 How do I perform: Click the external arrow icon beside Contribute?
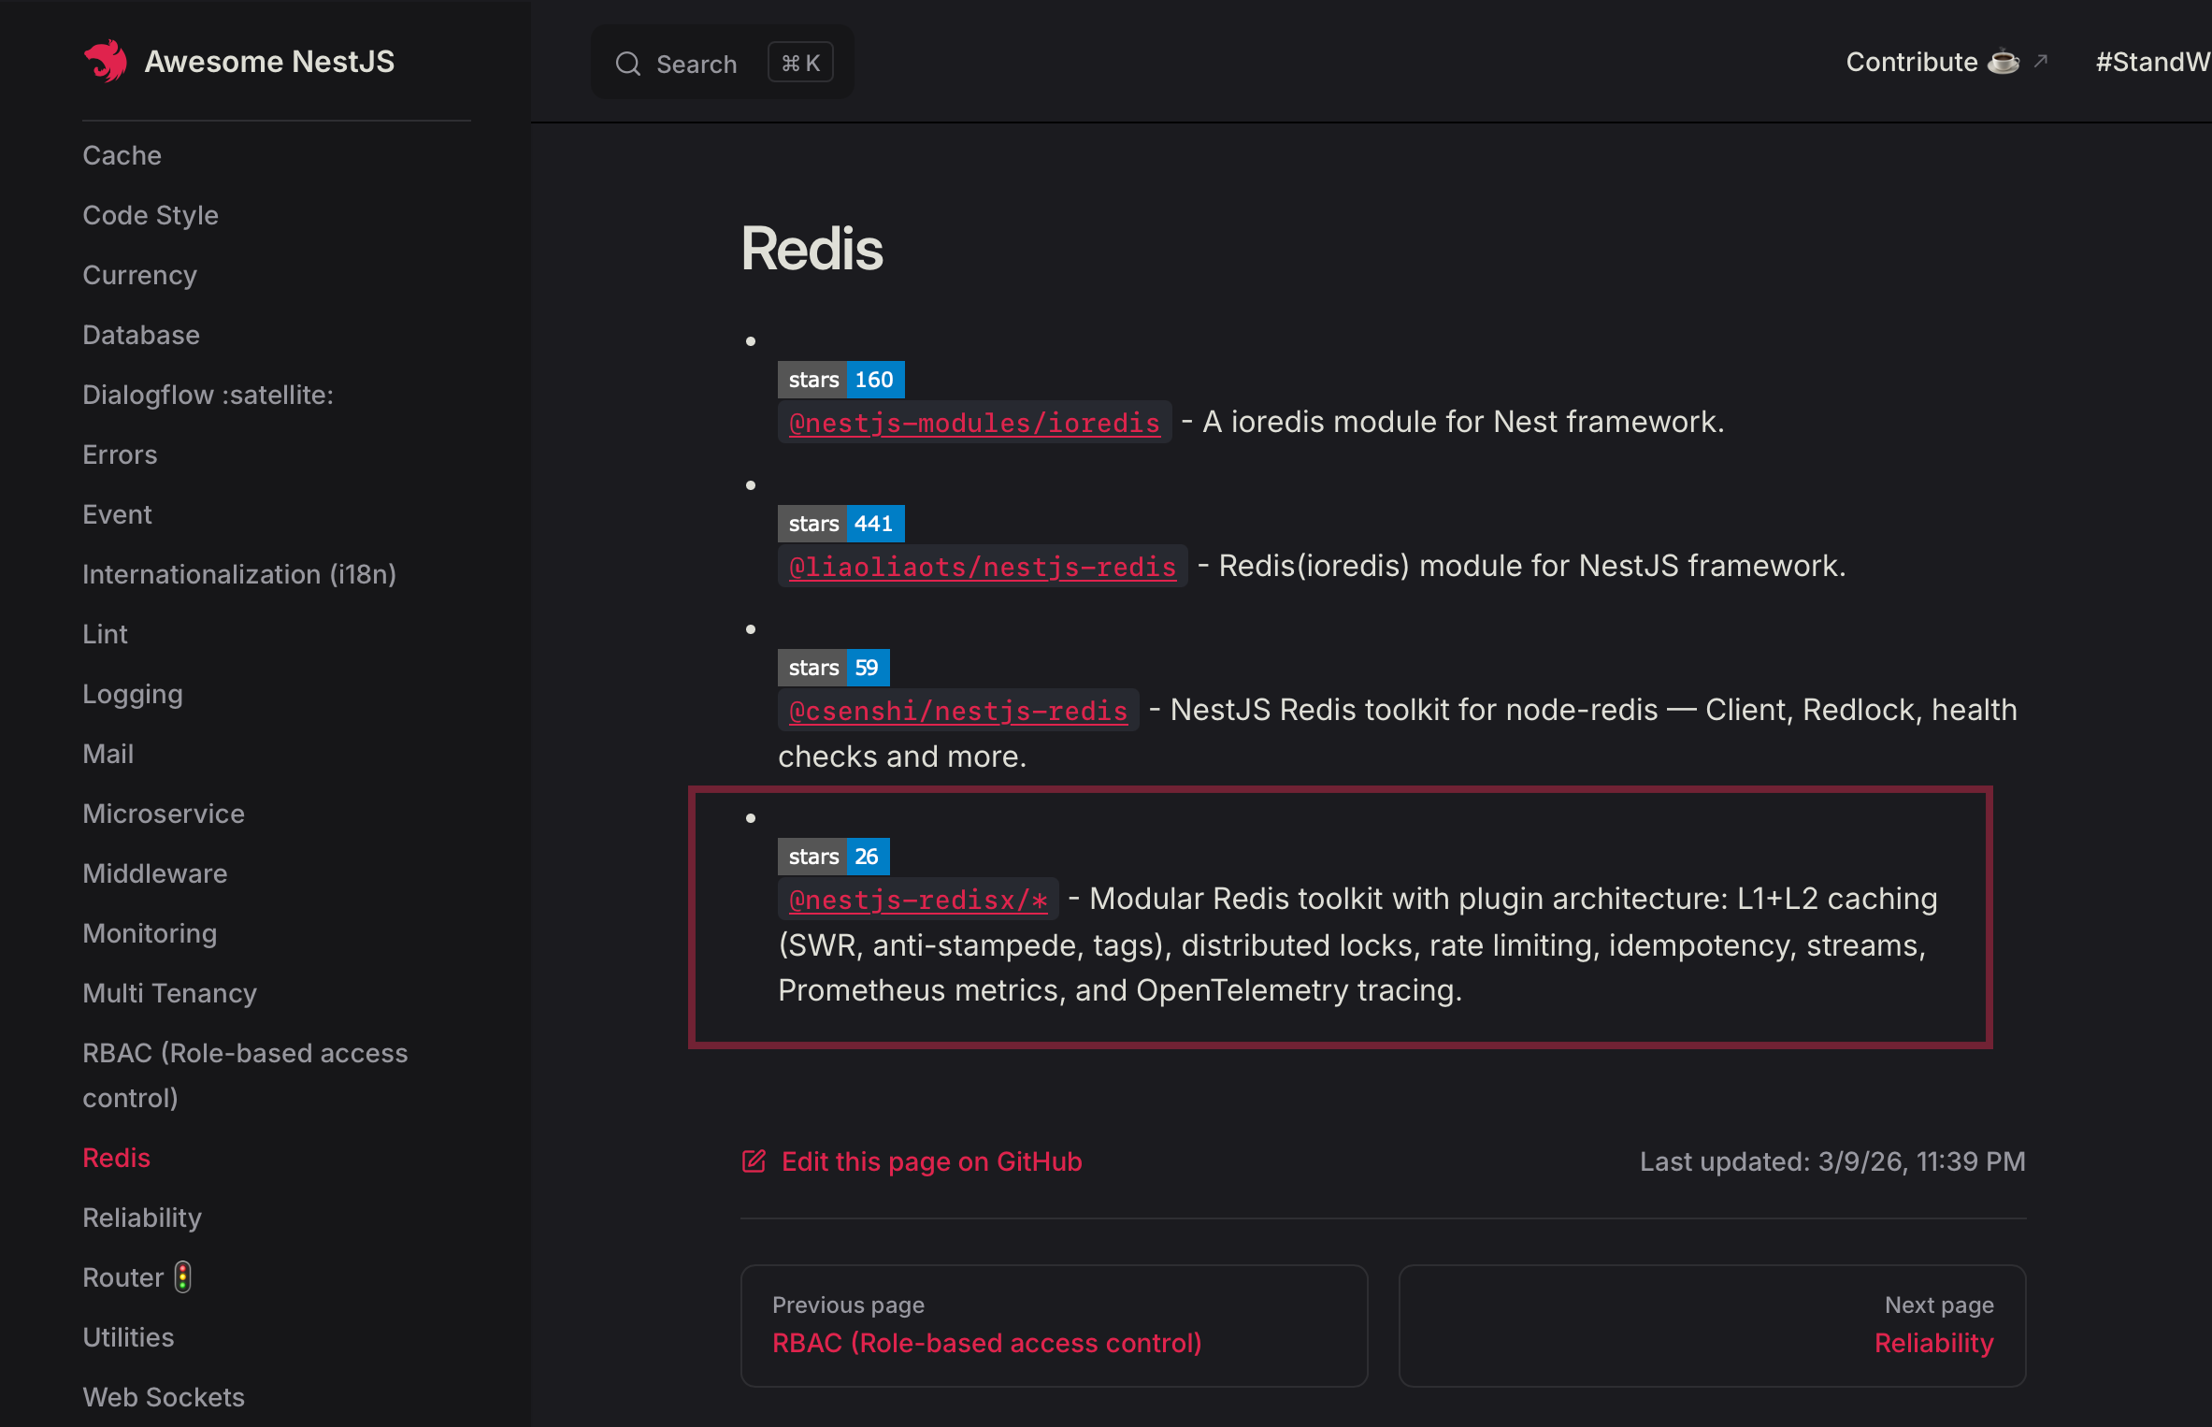click(x=2041, y=61)
